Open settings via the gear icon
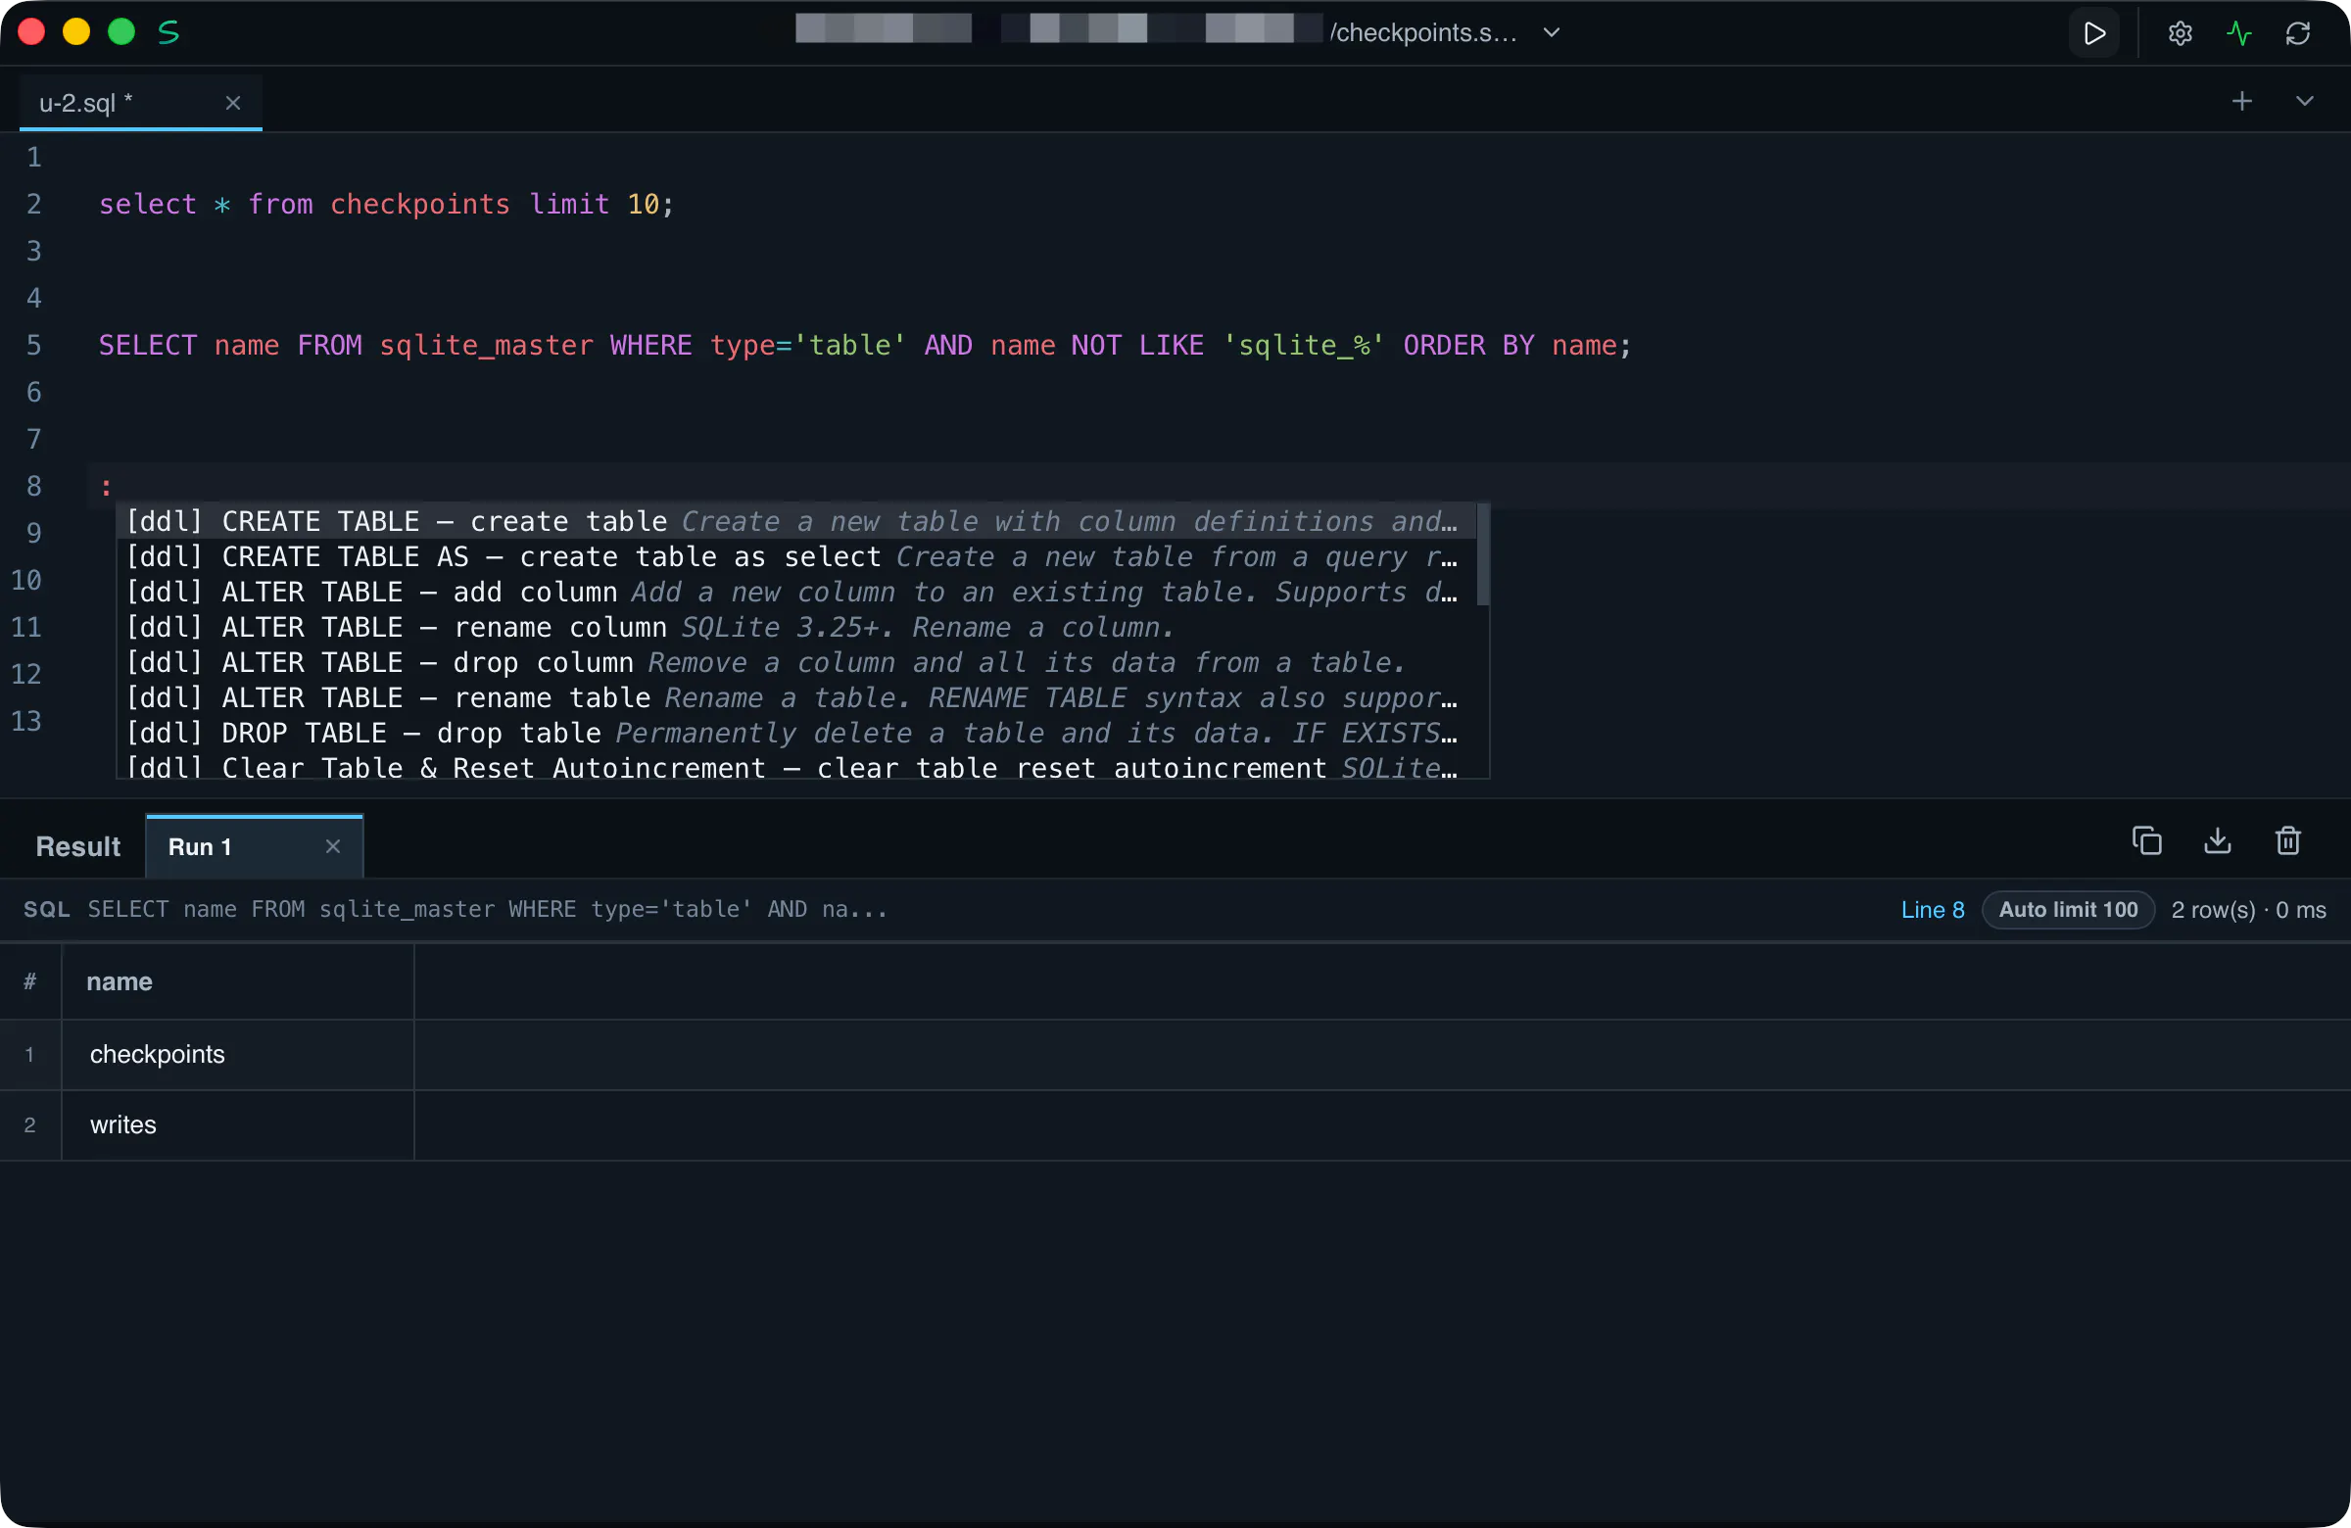2351x1528 pixels. click(x=2180, y=33)
